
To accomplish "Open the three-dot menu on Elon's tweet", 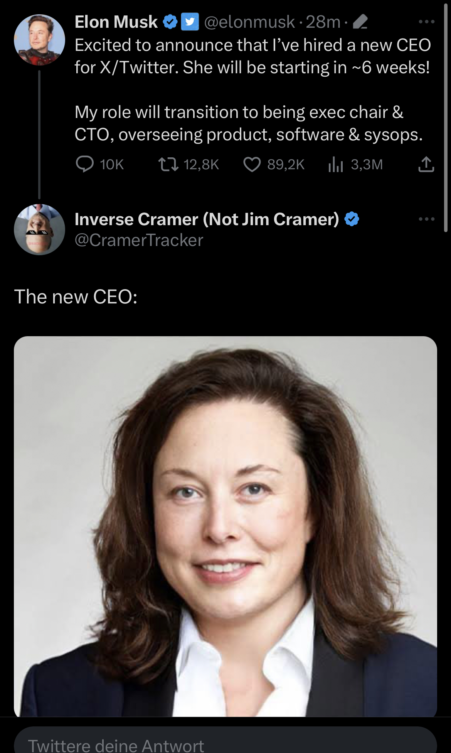I will (x=426, y=22).
